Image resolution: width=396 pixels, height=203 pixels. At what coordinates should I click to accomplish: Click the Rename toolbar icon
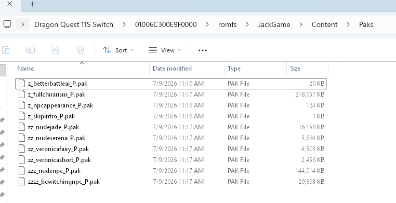(31, 50)
